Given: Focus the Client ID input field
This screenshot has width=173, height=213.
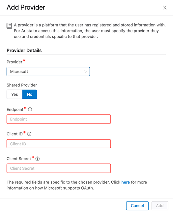Looking at the screenshot, I should click(x=59, y=144).
